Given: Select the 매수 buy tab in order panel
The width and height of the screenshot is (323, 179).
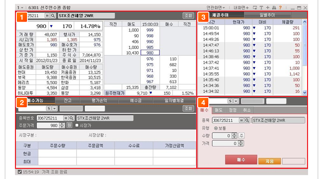Looking at the screenshot, I should coord(204,110).
